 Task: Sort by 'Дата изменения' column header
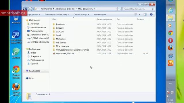tap(104, 19)
